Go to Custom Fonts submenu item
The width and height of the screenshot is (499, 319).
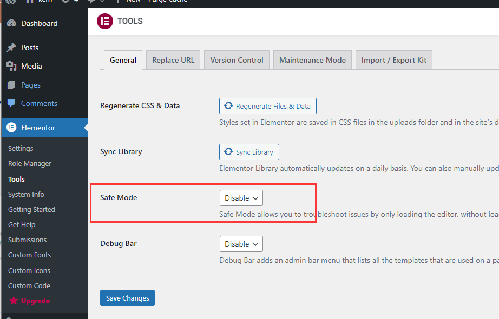(x=29, y=255)
